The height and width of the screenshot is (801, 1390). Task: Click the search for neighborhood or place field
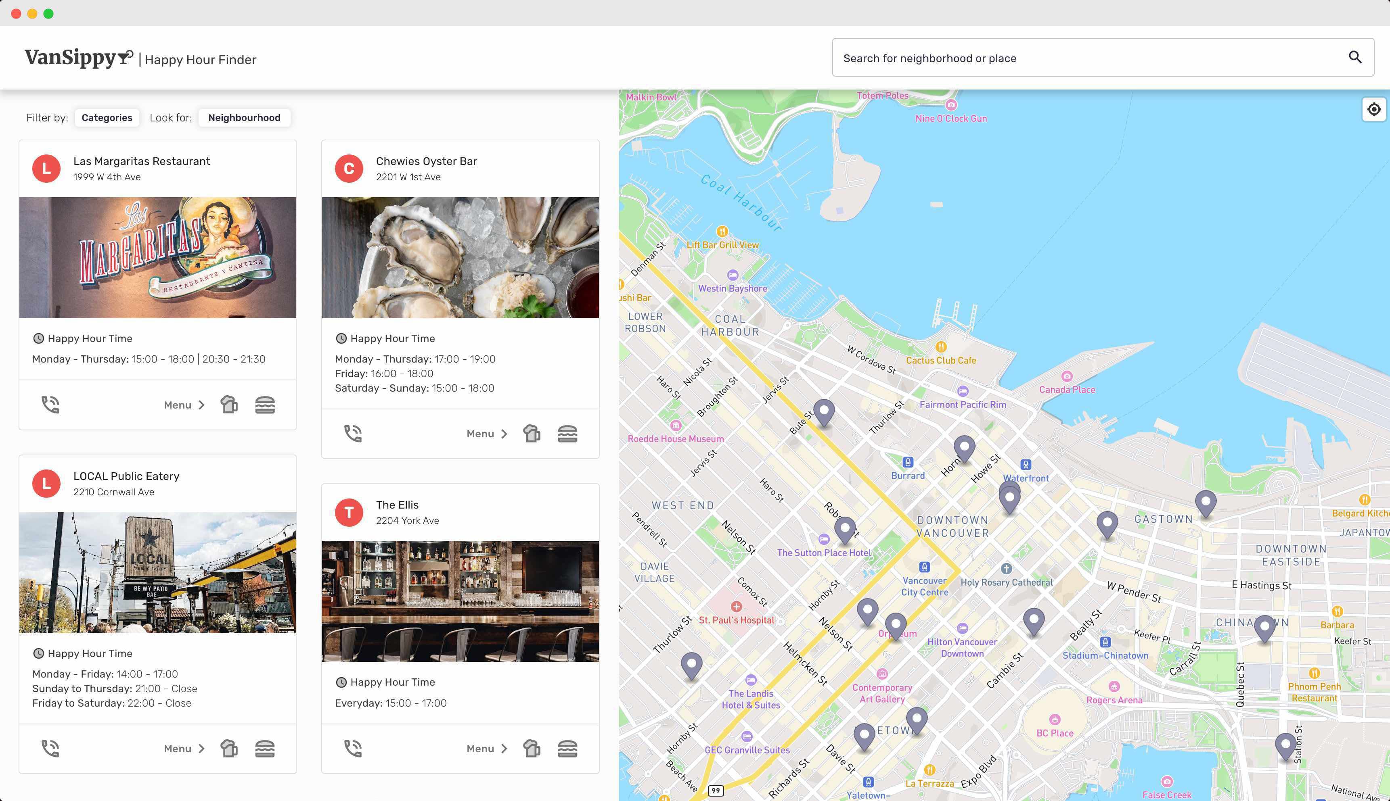1103,57
